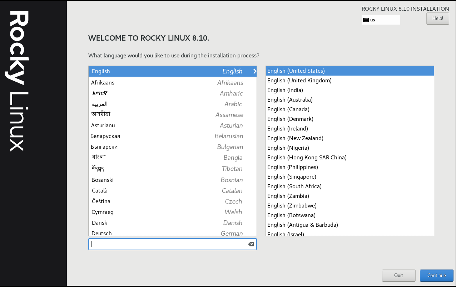Select English (Canada) locale
456x287 pixels.
coord(350,109)
